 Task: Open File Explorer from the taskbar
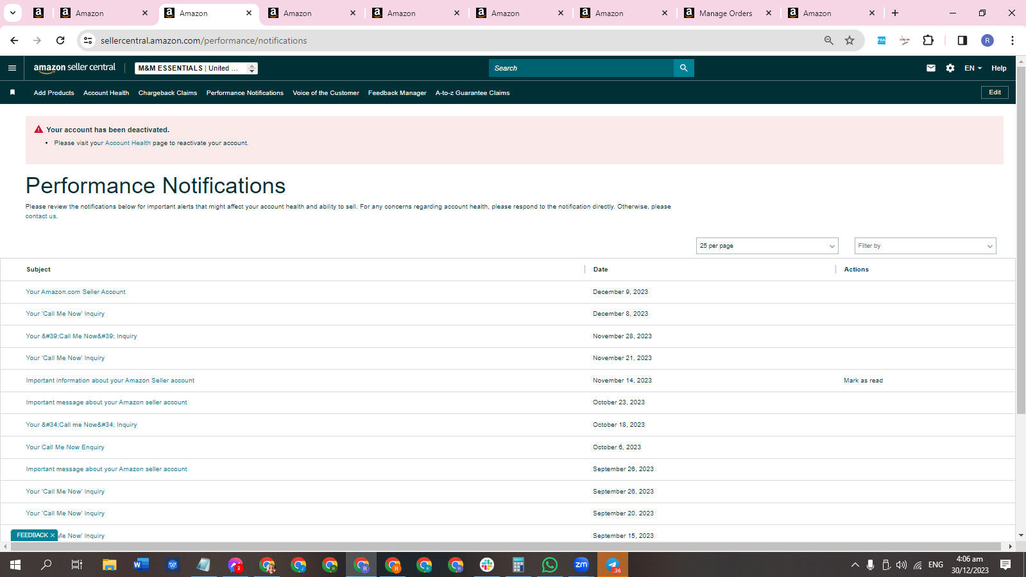[x=110, y=565]
